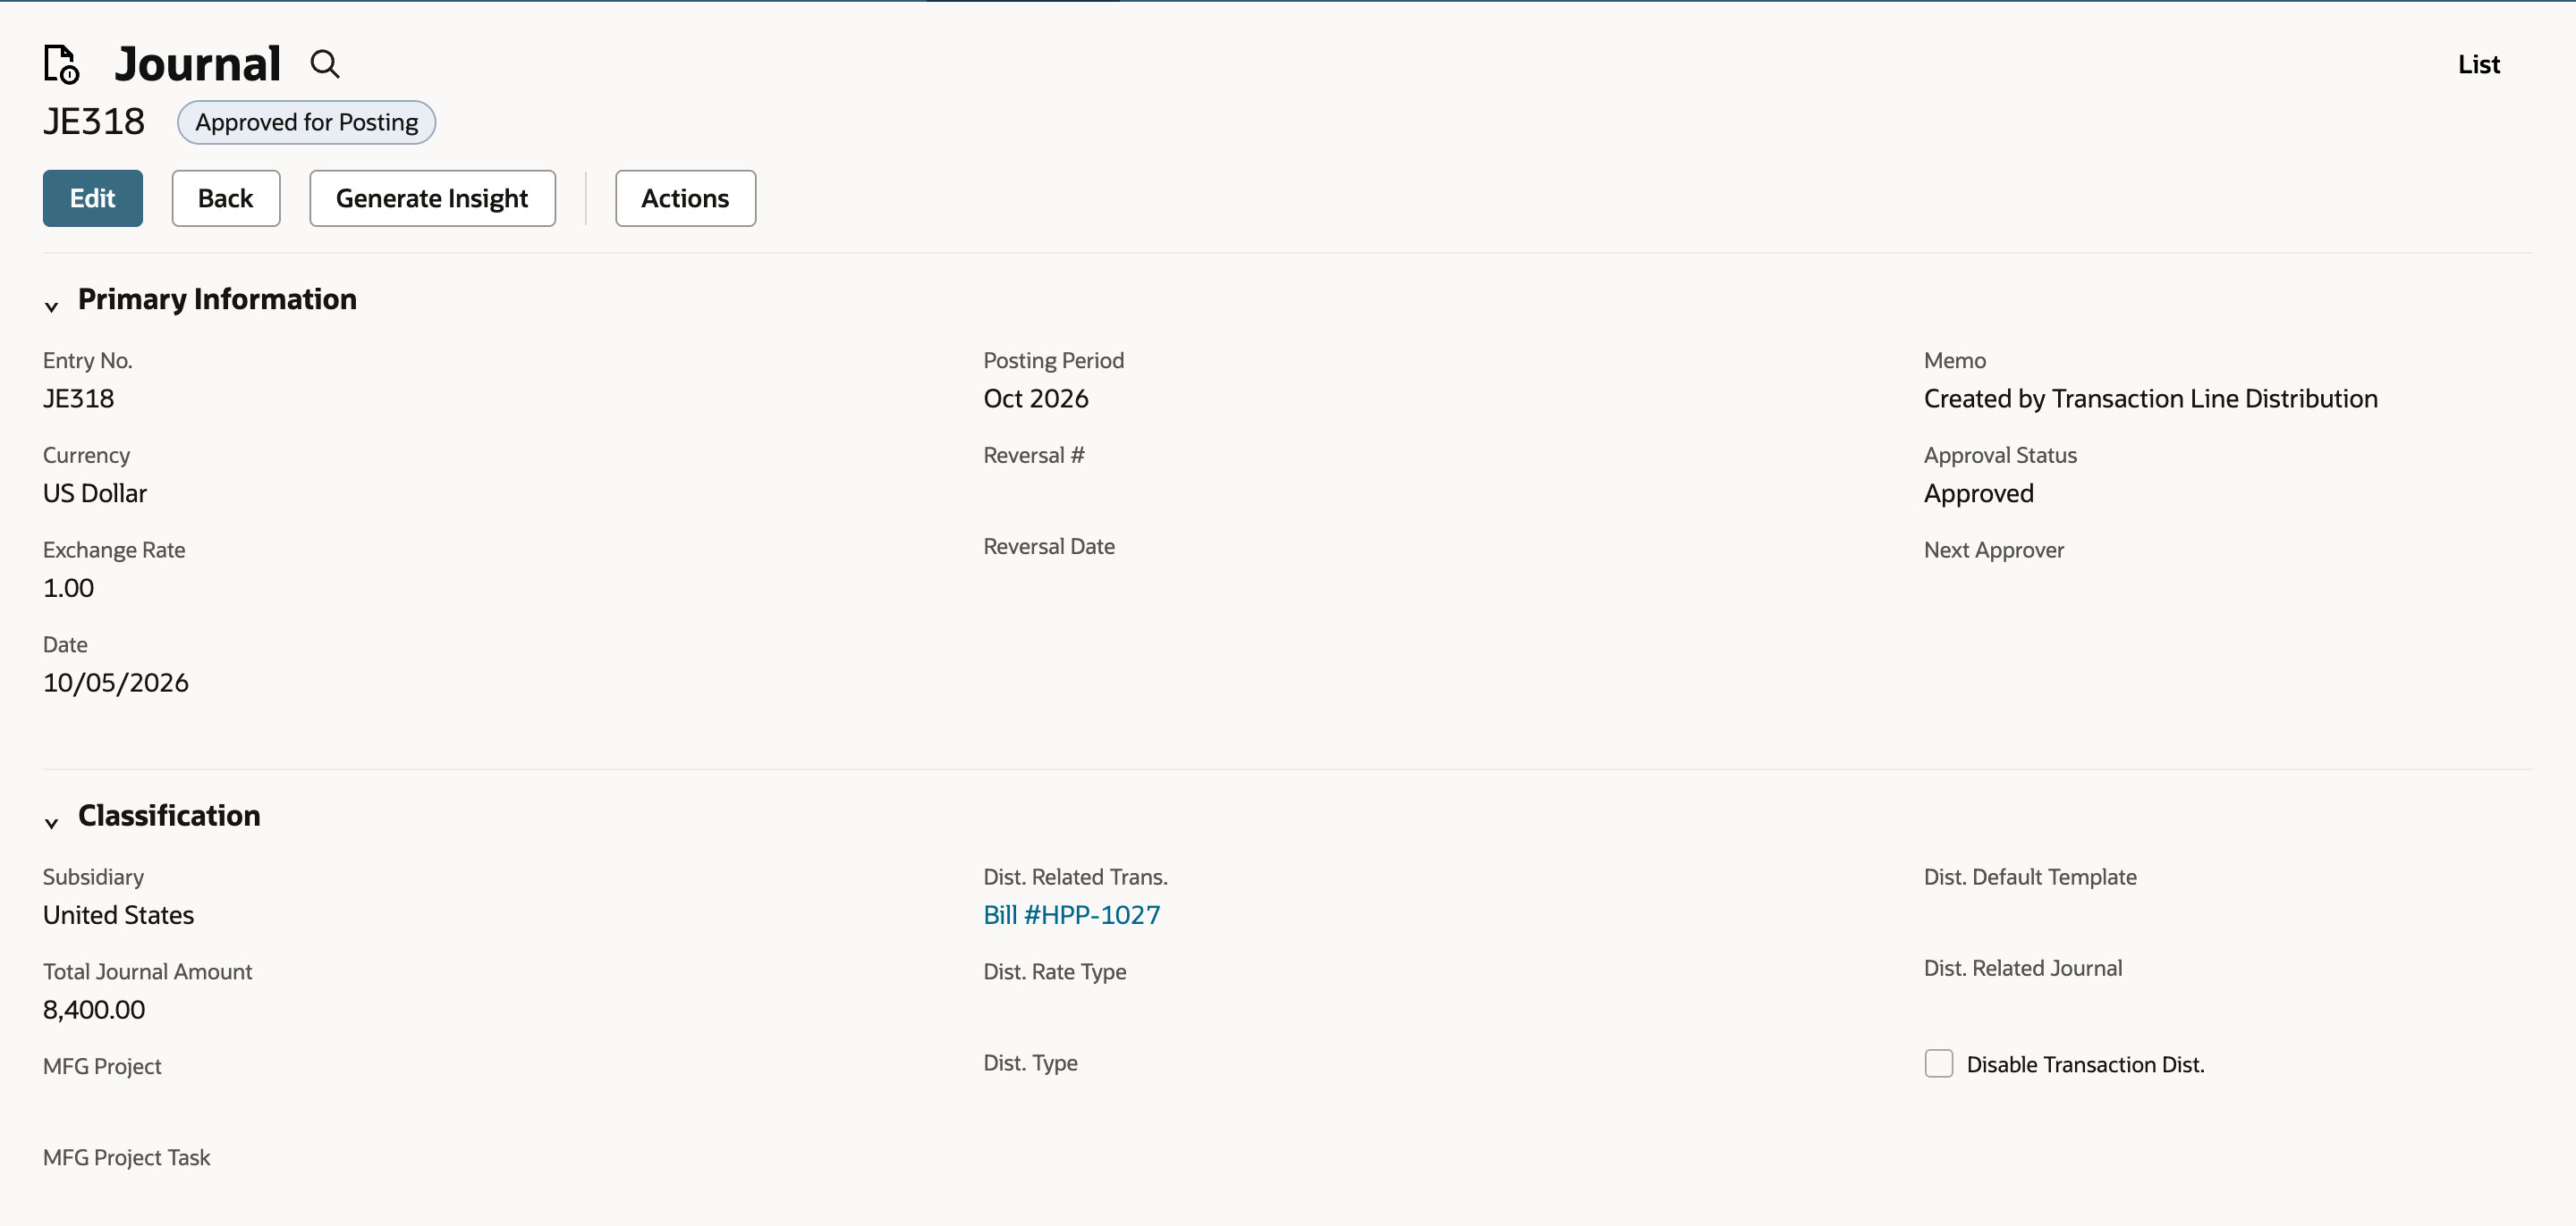Screen dimensions: 2576x1226
Task: Click the Approval Status value Approved
Action: point(1978,492)
